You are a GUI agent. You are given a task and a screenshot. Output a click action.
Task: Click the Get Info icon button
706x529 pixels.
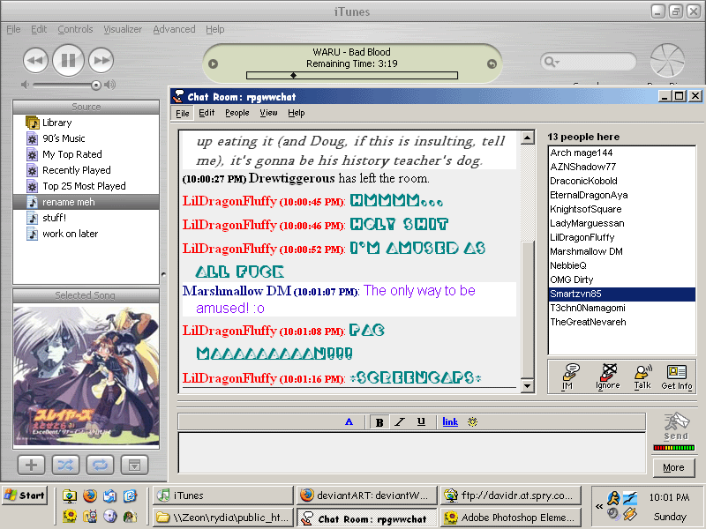(677, 376)
